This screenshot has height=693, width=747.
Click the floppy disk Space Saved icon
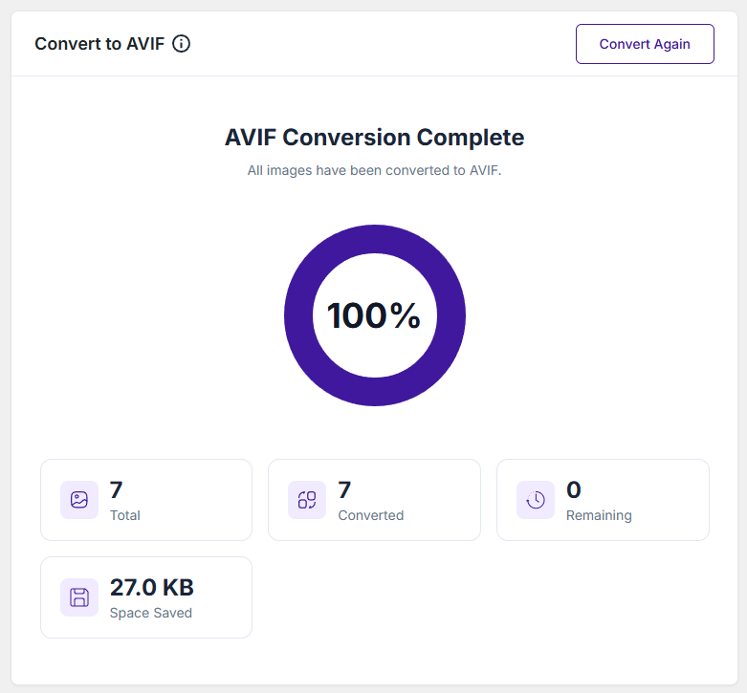[x=79, y=597]
